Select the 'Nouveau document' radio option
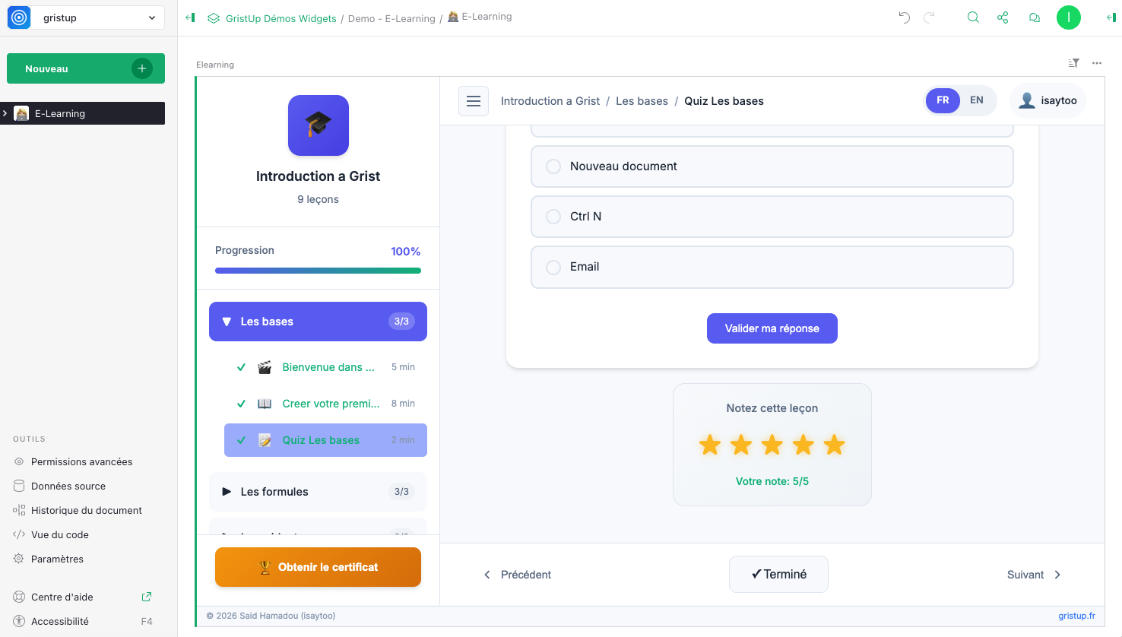 pyautogui.click(x=553, y=166)
